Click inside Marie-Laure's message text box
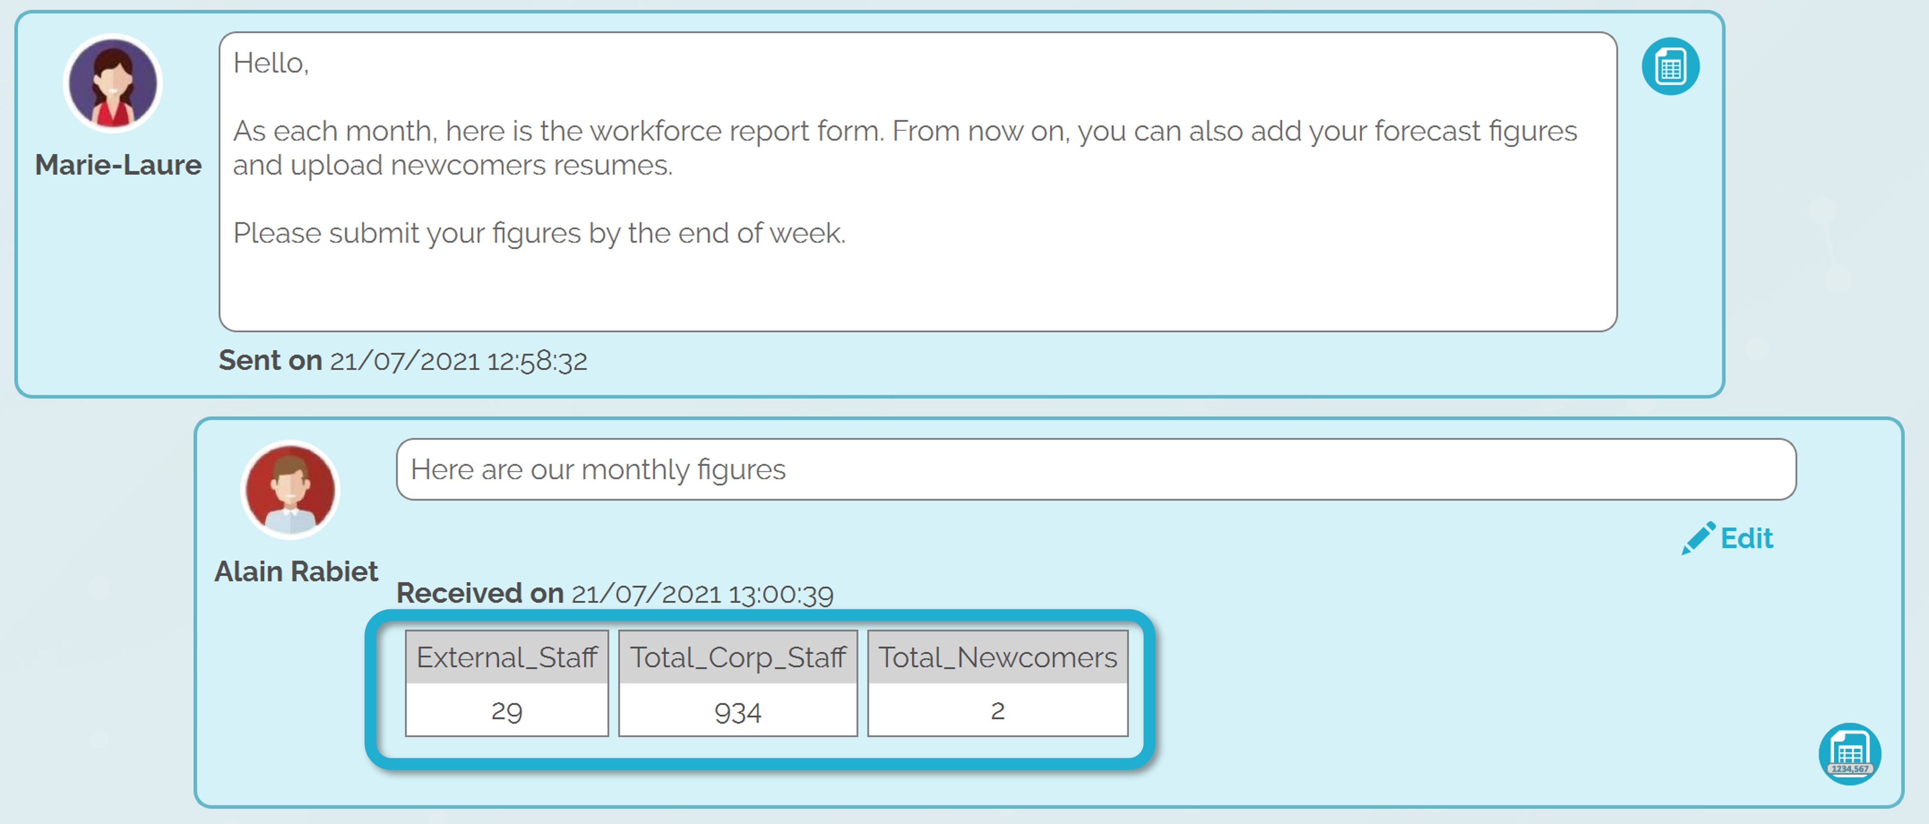This screenshot has height=824, width=1929. coord(917,182)
